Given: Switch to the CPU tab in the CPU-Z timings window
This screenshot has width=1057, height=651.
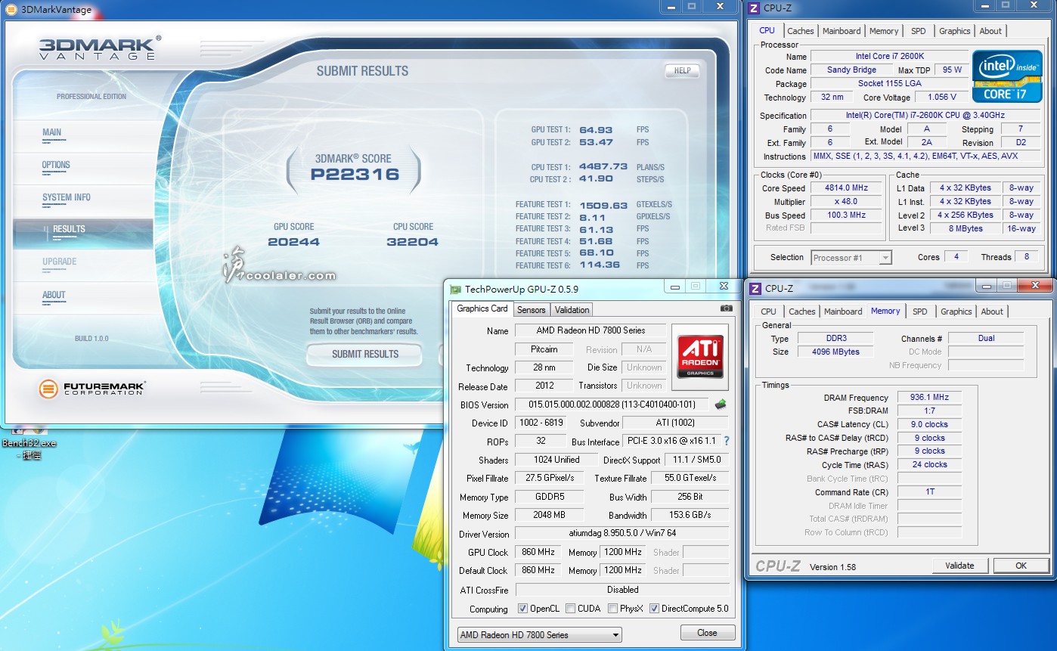Looking at the screenshot, I should (768, 312).
